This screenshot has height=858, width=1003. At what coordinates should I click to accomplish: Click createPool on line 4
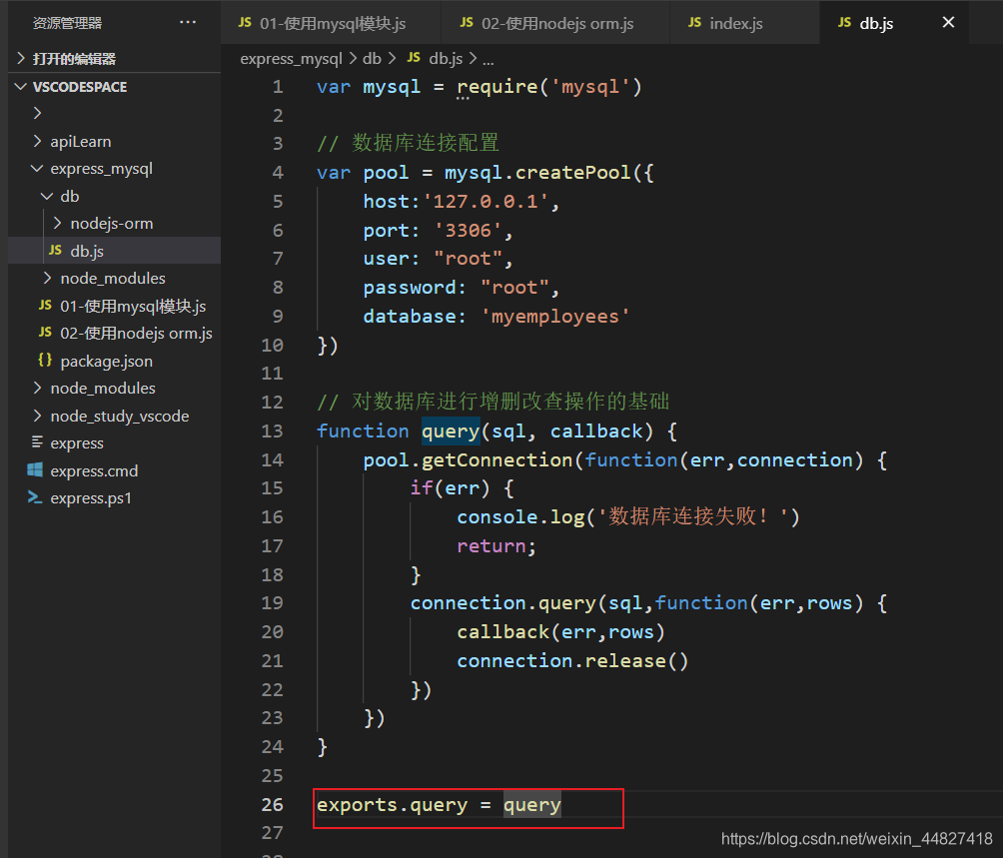[572, 173]
